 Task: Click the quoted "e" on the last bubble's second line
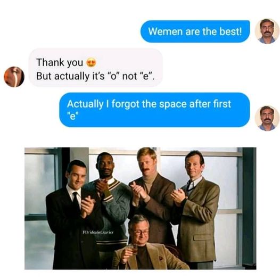pos(73,117)
